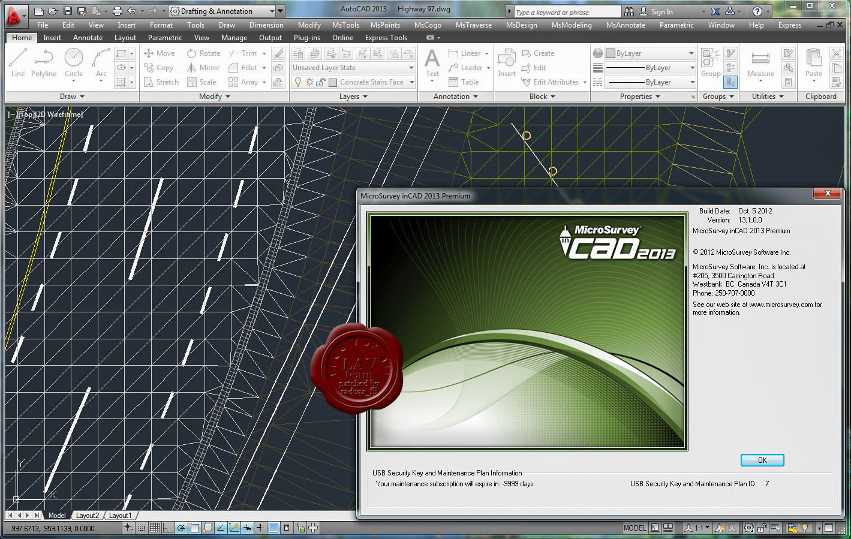Click the Copy tool in Modify panel
This screenshot has height=539, width=851.
click(159, 68)
